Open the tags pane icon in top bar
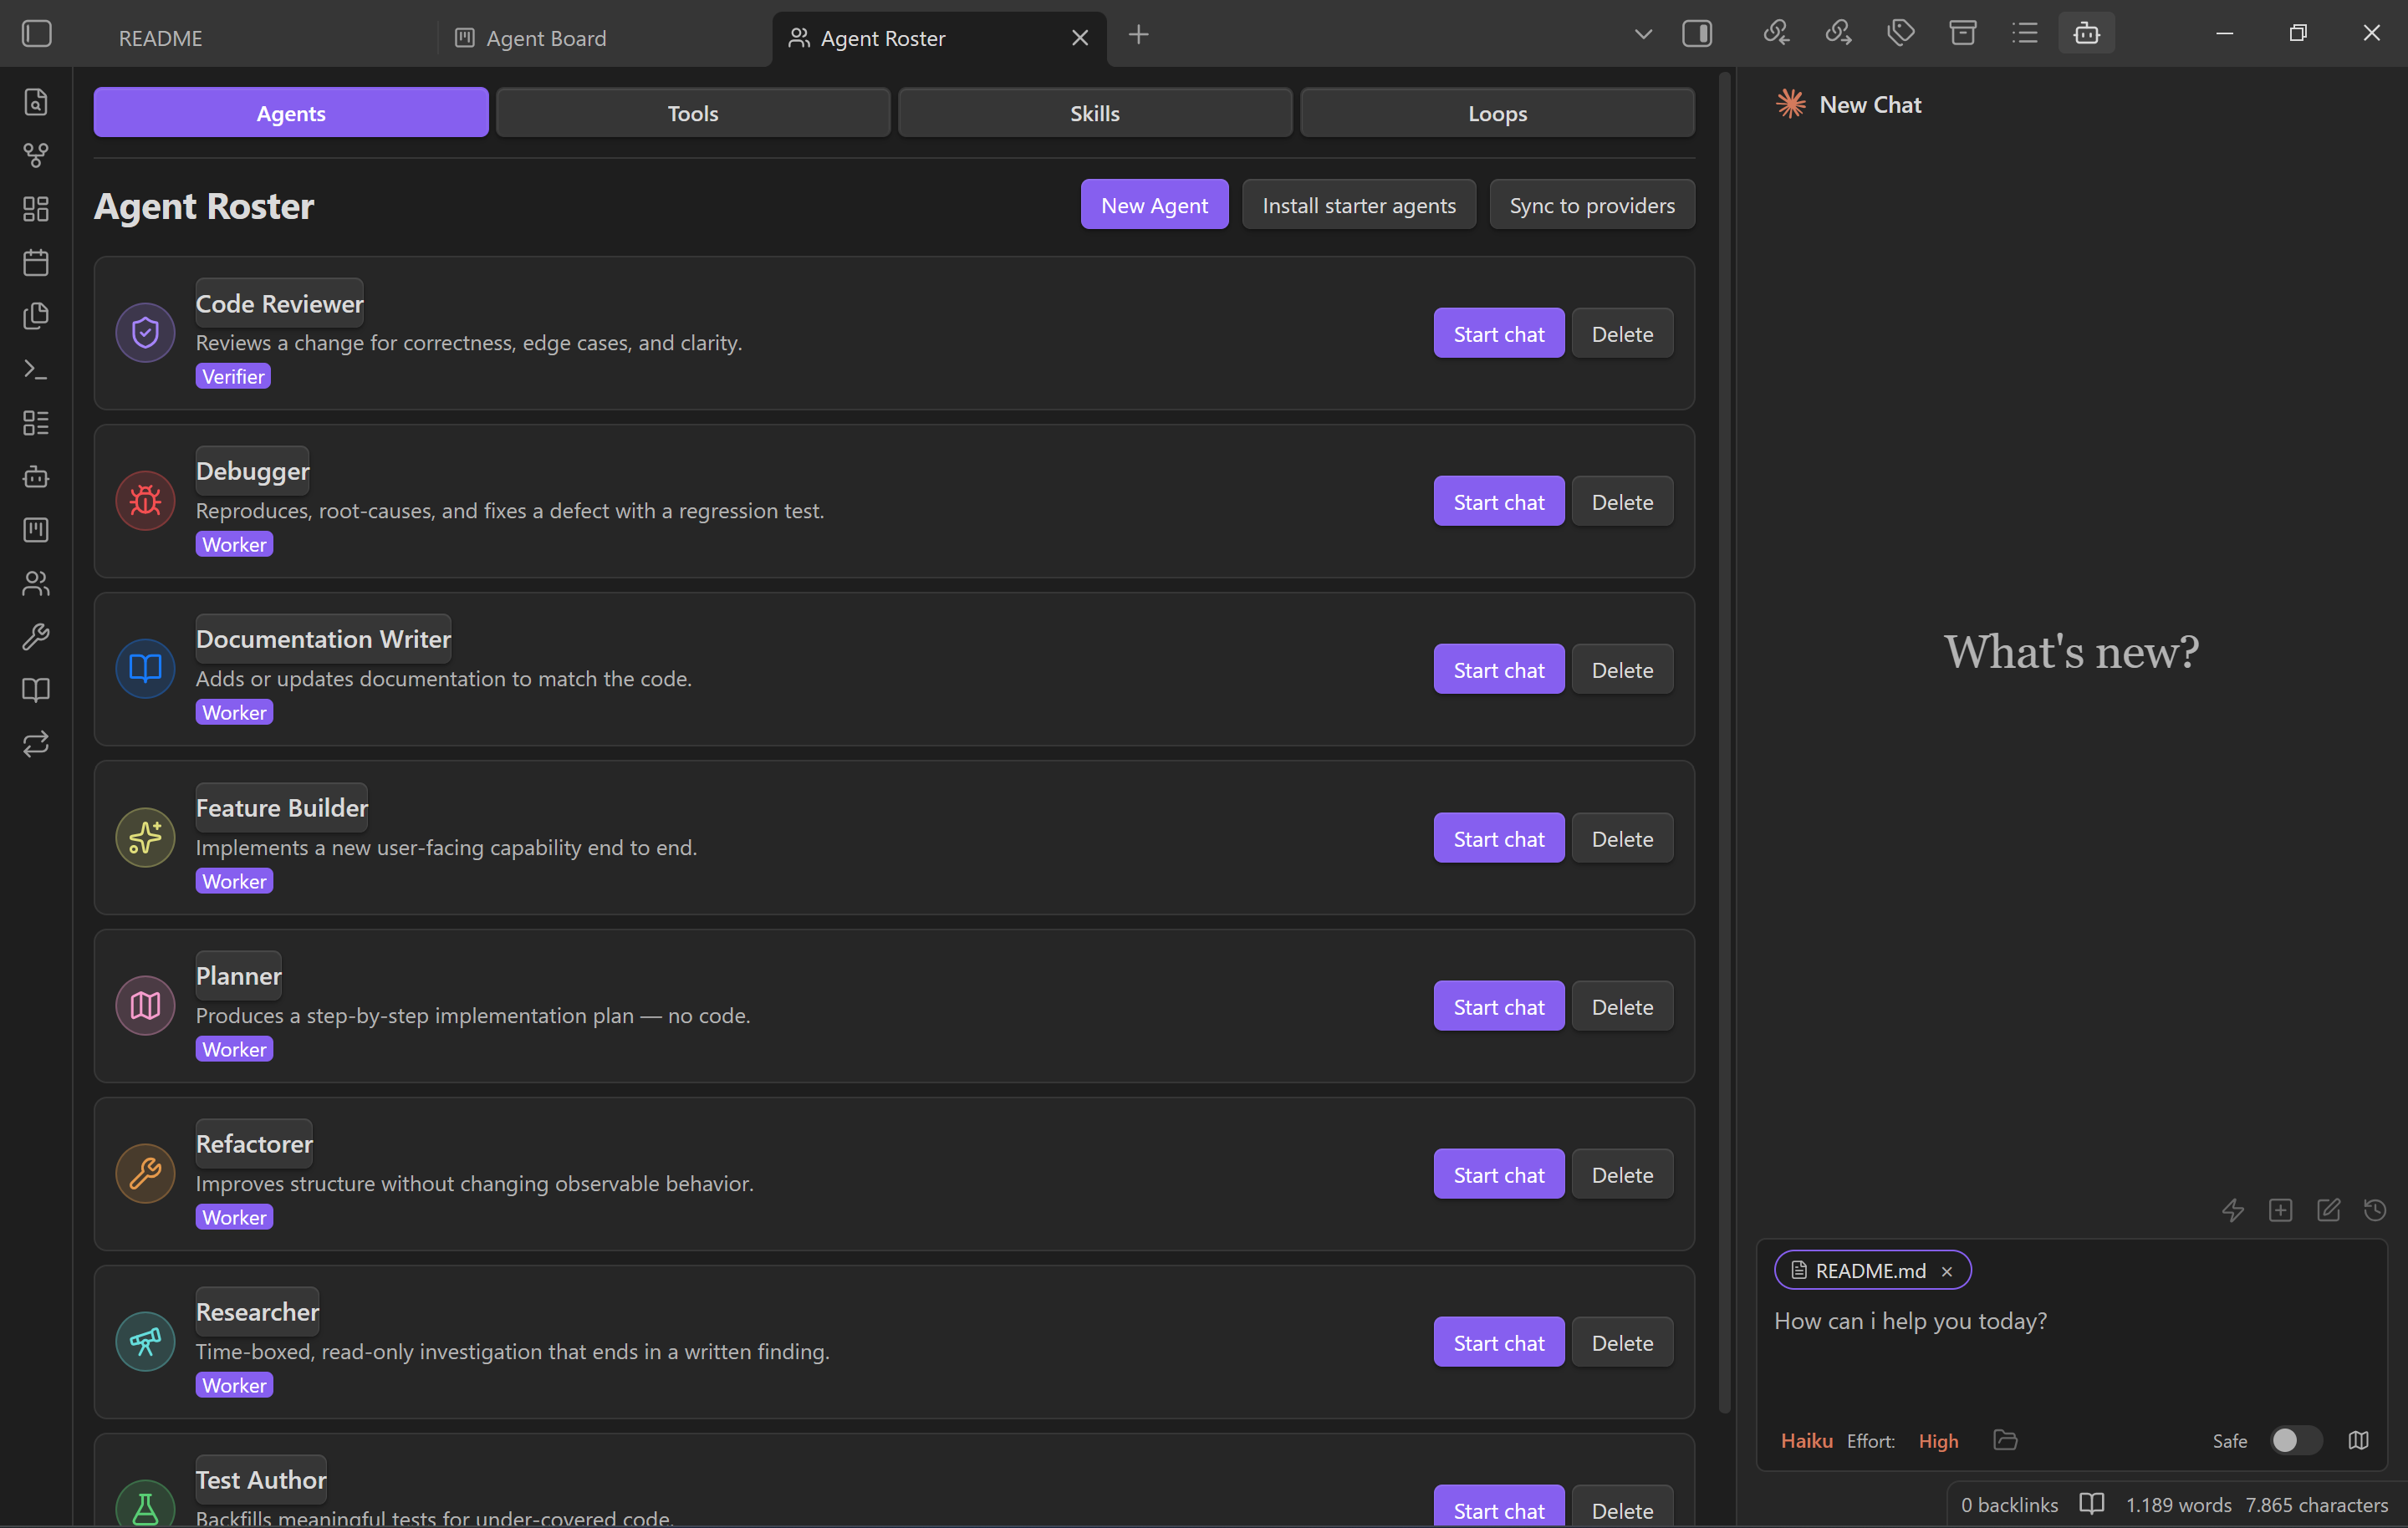Screen dimensions: 2408x1528 (1901, 33)
